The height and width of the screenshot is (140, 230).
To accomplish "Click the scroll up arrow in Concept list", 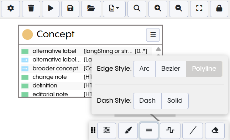I will pyautogui.click(x=158, y=49).
